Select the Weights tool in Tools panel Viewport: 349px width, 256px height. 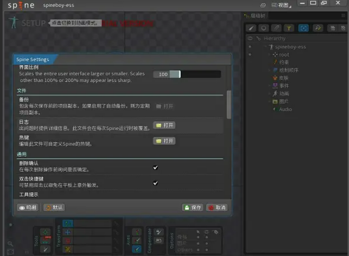pos(45,241)
